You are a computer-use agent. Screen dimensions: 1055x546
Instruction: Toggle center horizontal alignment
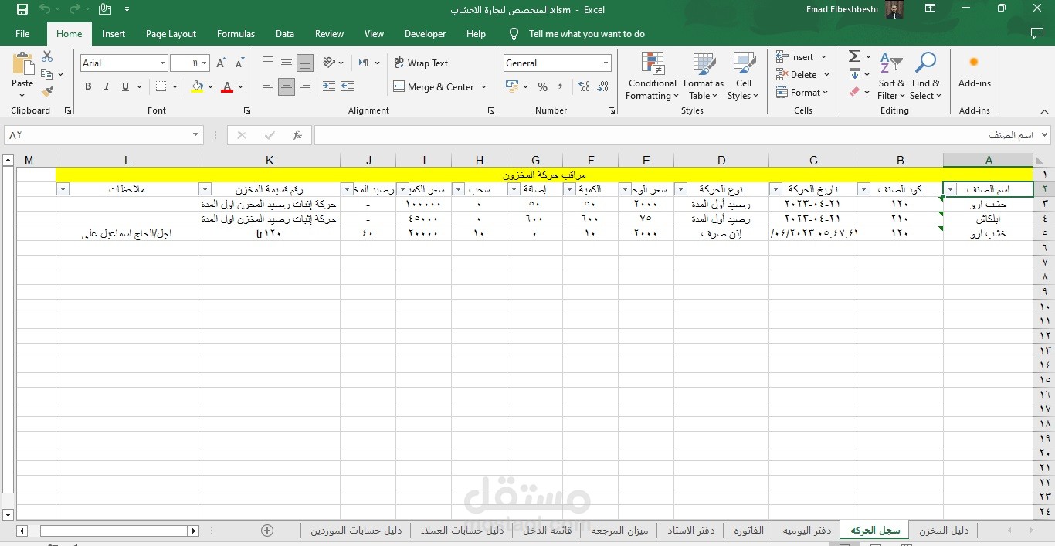287,87
